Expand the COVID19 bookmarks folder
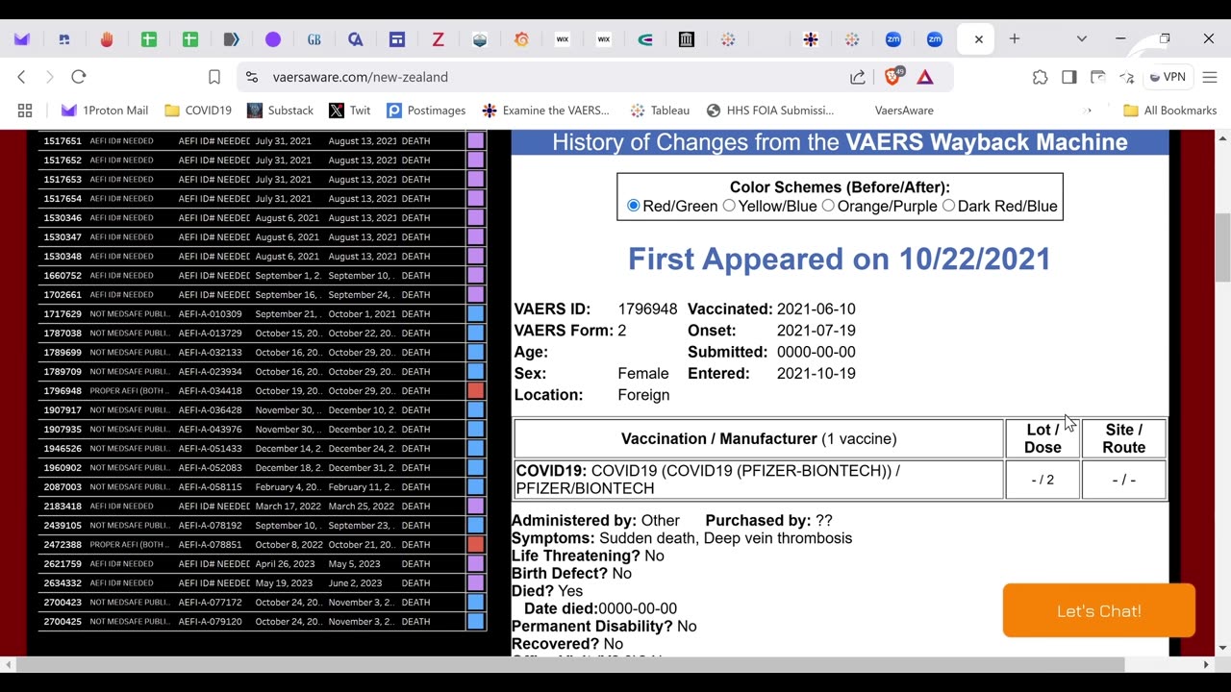Screen dimensions: 1231x692 (198, 111)
